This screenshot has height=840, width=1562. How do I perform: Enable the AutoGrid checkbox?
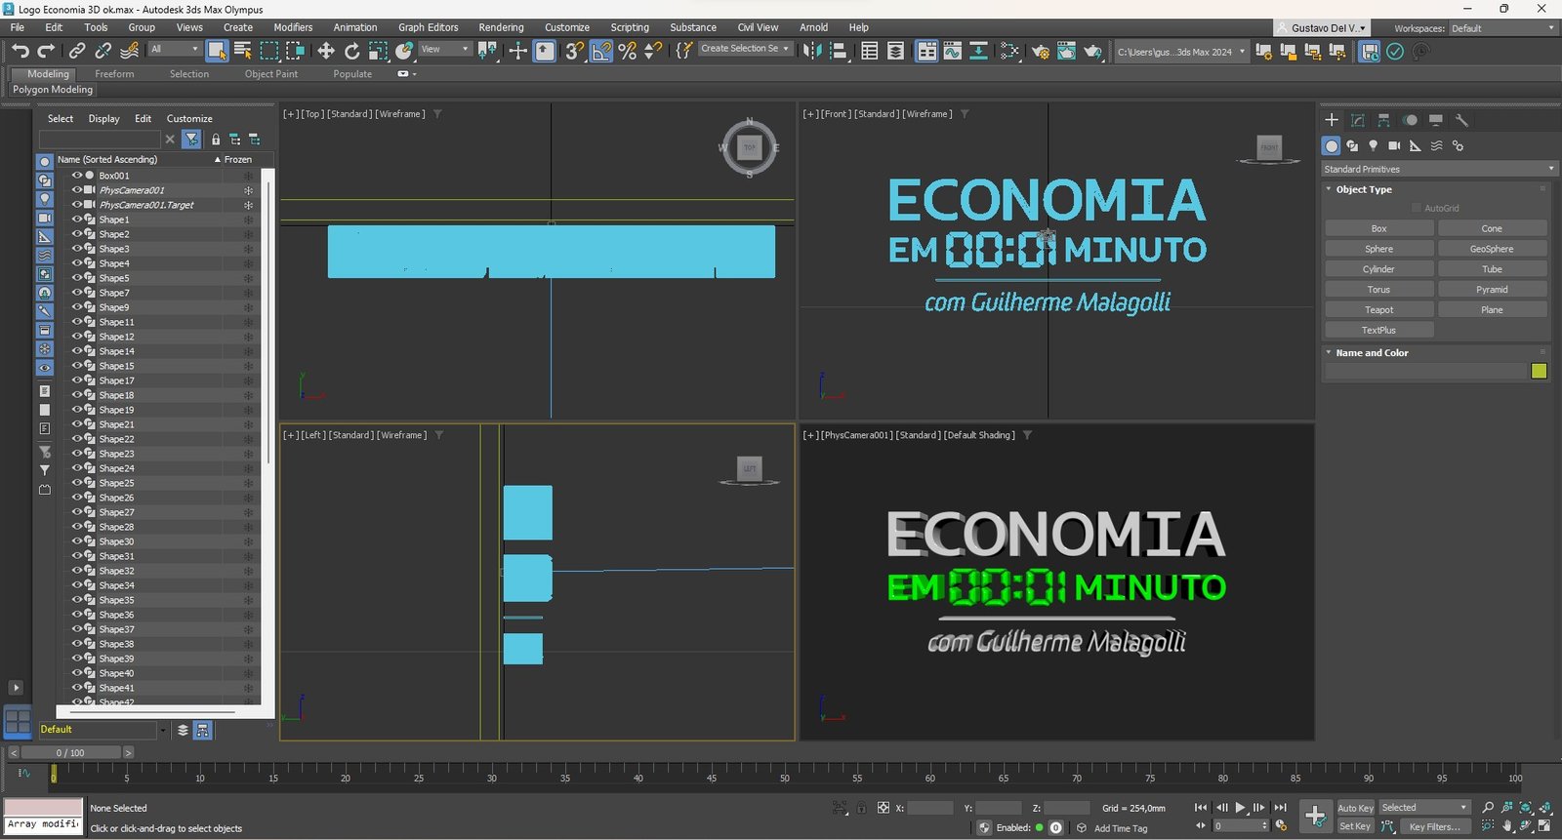tap(1417, 208)
